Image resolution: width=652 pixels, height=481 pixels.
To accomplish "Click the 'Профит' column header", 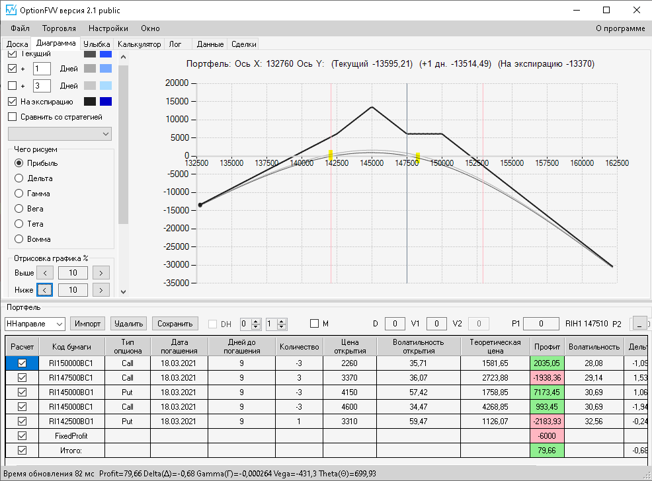I will (x=547, y=346).
